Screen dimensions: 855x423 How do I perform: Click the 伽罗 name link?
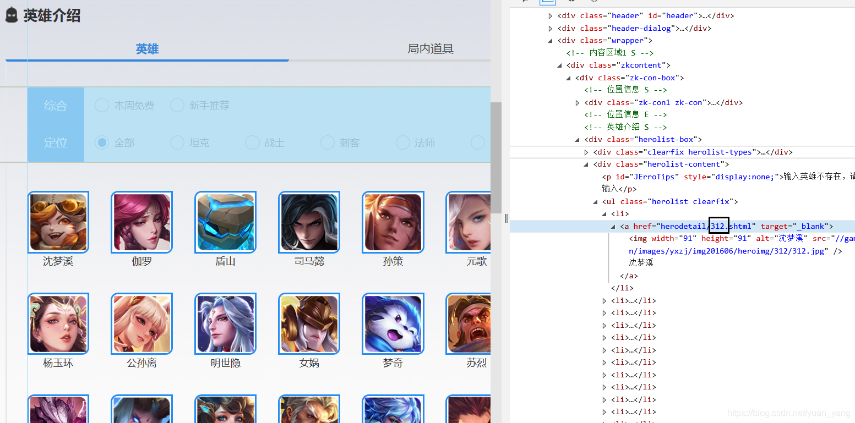pyautogui.click(x=142, y=261)
